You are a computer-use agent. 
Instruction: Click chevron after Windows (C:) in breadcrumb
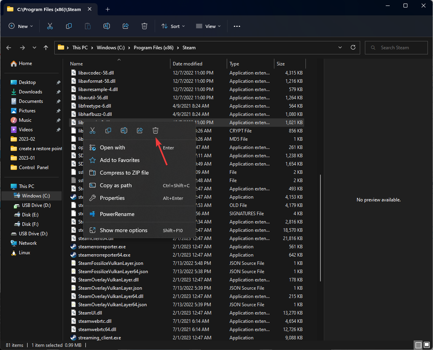coord(129,48)
